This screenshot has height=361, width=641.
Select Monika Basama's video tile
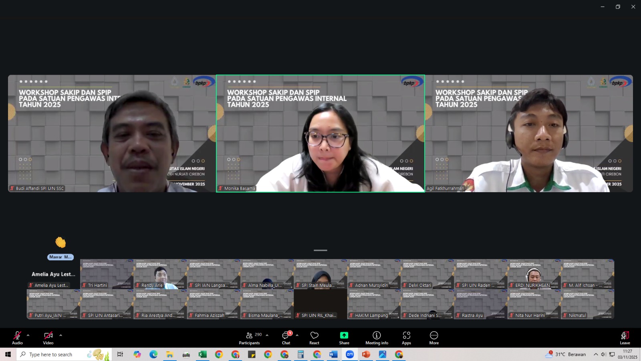320,134
